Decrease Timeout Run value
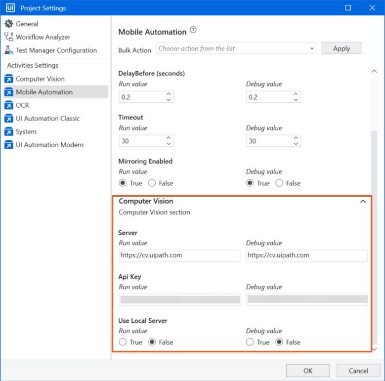 169,144
